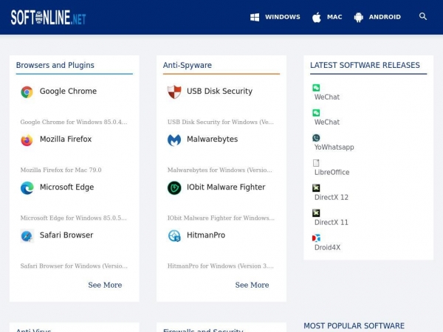The width and height of the screenshot is (443, 332).
Task: Click See More under Browsers and Plugins
Action: point(105,285)
